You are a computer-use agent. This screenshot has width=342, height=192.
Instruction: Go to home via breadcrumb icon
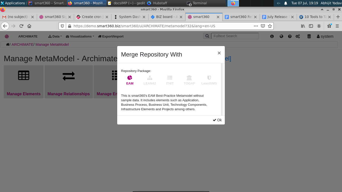coord(8,44)
